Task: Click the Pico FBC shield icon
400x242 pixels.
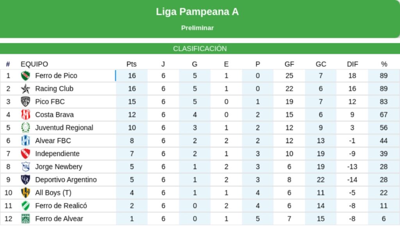Action: tap(25, 102)
